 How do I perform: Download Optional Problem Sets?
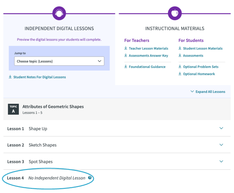pos(201,67)
